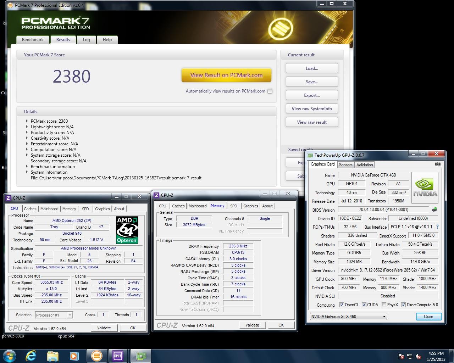Click the Core Speed value 3055.03 MHz
The height and width of the screenshot is (363, 454).
(52, 283)
